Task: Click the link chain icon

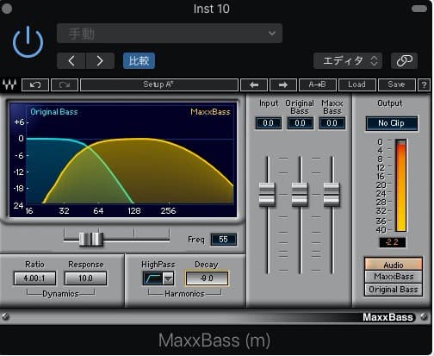Action: pyautogui.click(x=404, y=61)
